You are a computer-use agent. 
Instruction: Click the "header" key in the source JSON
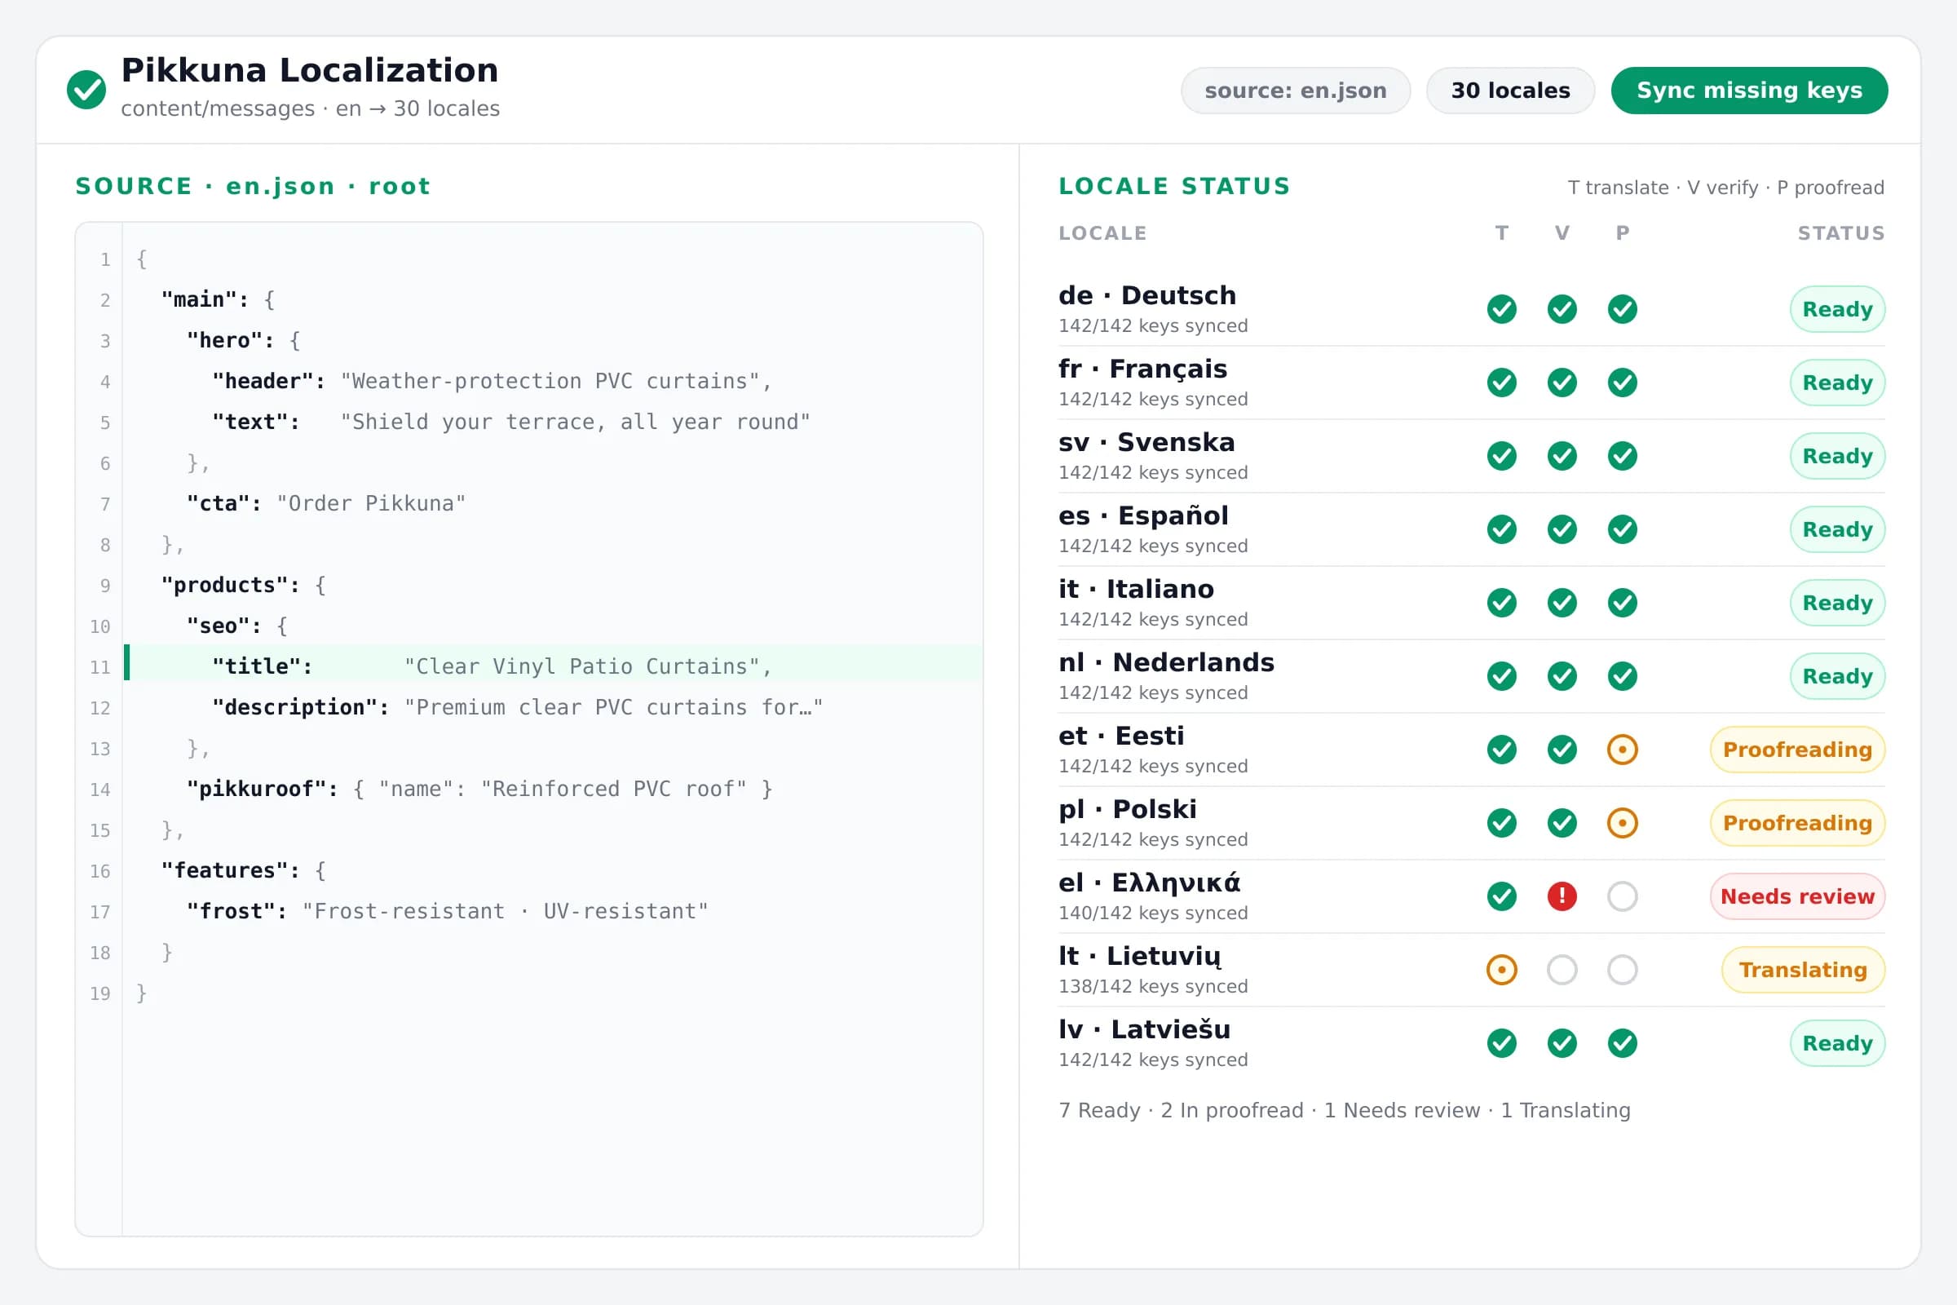tap(268, 381)
